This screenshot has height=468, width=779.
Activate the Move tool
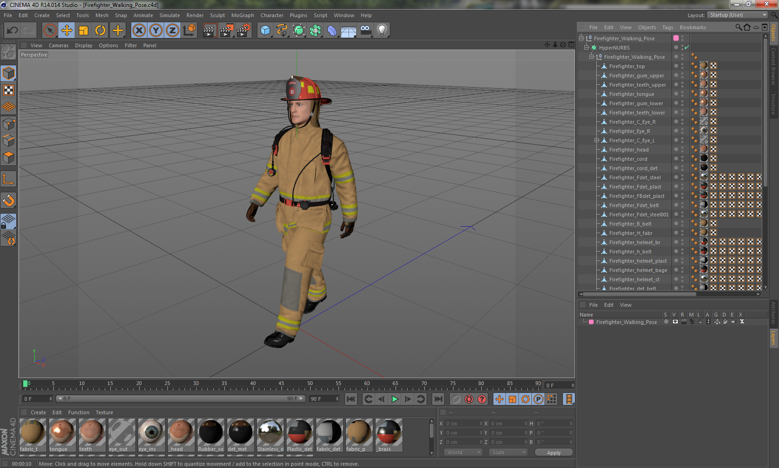67,31
